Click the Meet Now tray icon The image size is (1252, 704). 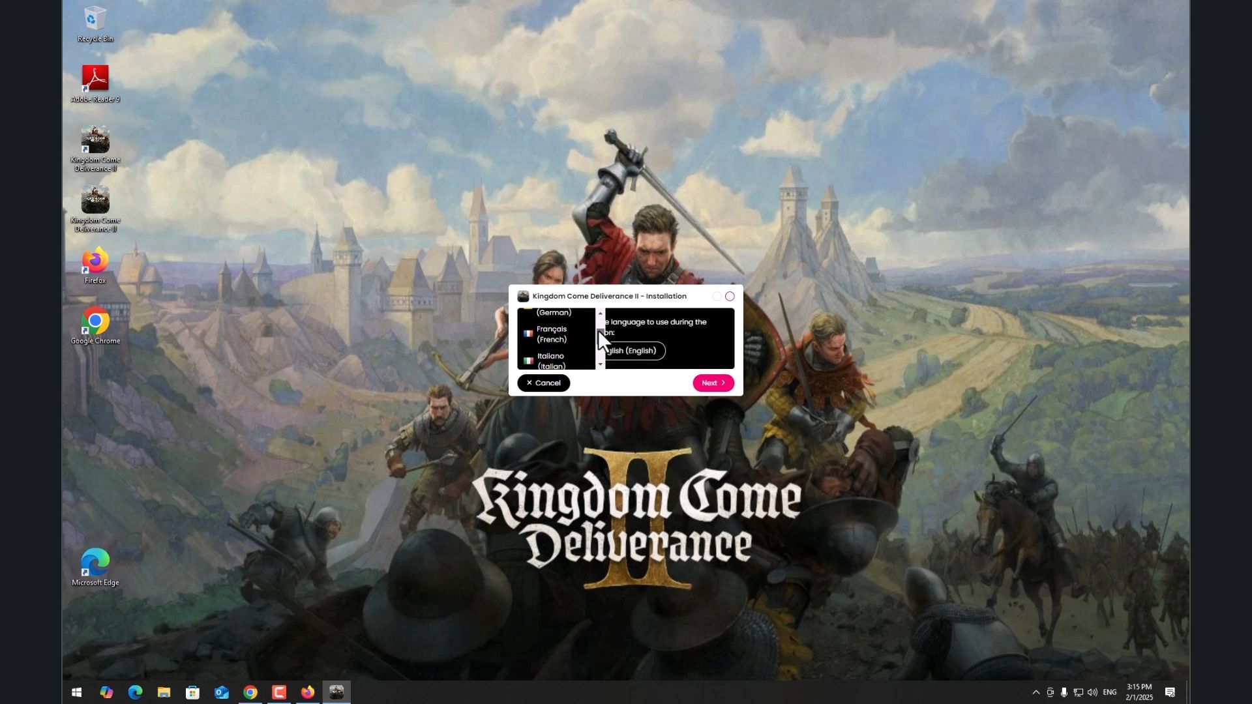[1050, 692]
